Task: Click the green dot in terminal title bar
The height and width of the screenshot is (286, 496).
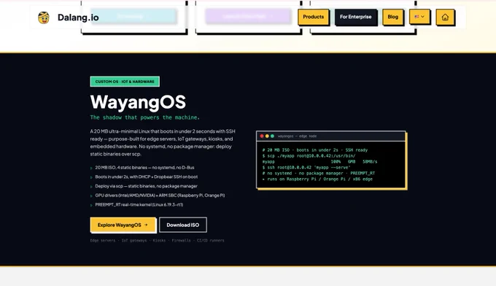Action: click(x=272, y=136)
